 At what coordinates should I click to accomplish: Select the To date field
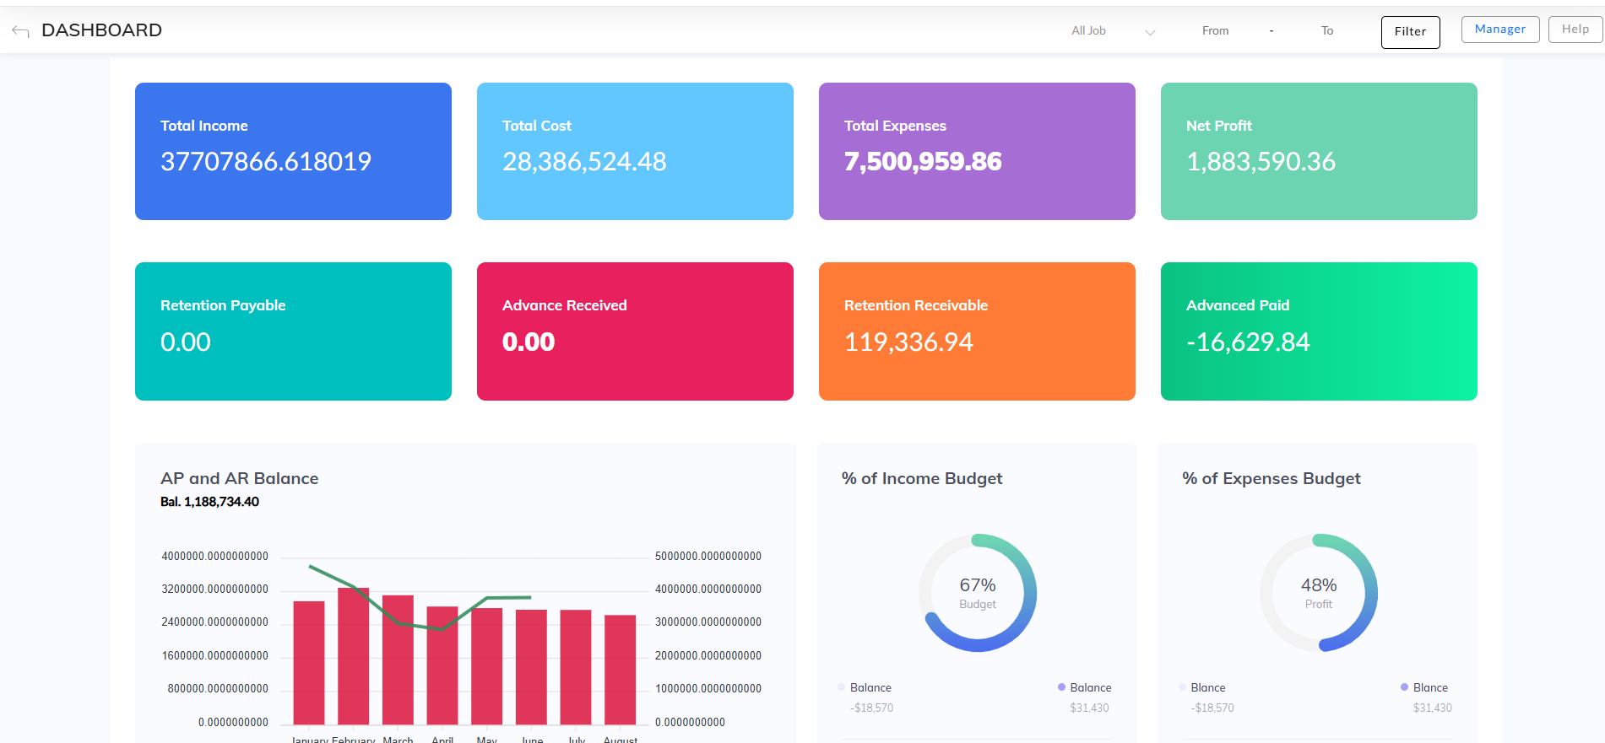(1326, 31)
